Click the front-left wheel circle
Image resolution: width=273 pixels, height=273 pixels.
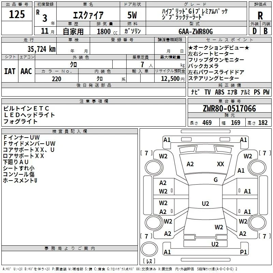pyautogui.click(x=154, y=168)
